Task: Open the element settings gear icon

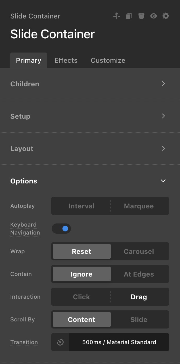Action: click(x=166, y=16)
